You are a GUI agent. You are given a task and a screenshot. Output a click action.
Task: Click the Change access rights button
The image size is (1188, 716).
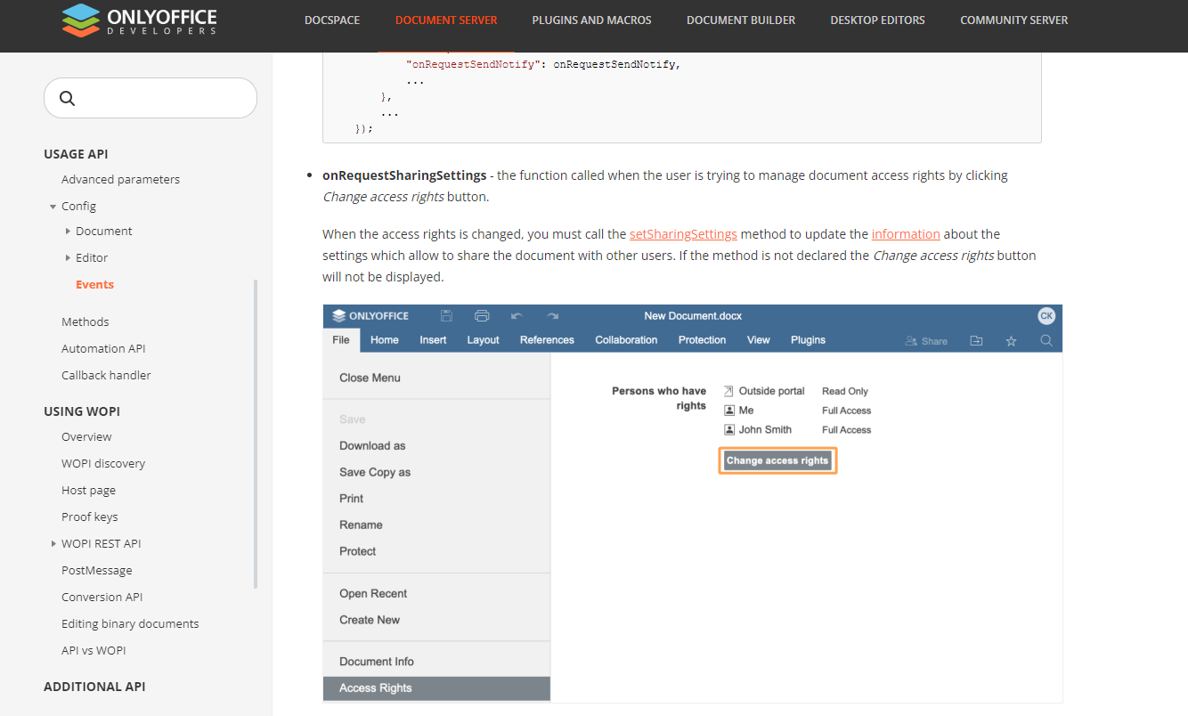point(777,460)
